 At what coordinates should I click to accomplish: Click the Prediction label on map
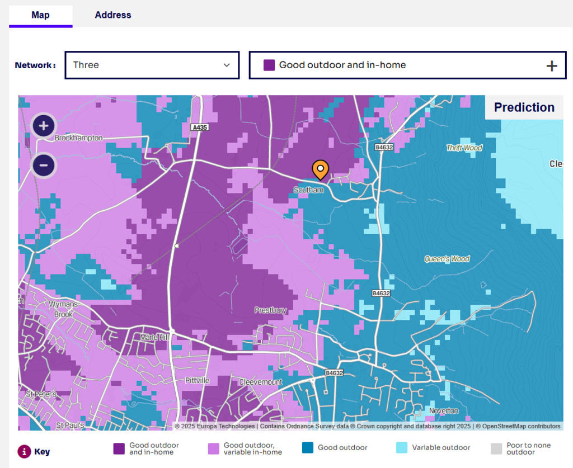click(x=524, y=107)
